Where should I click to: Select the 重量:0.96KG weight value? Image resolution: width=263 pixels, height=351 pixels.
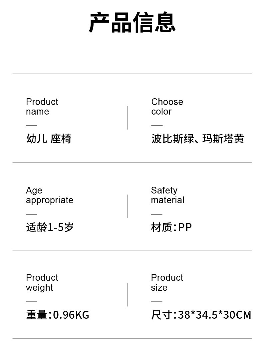[x=58, y=315]
